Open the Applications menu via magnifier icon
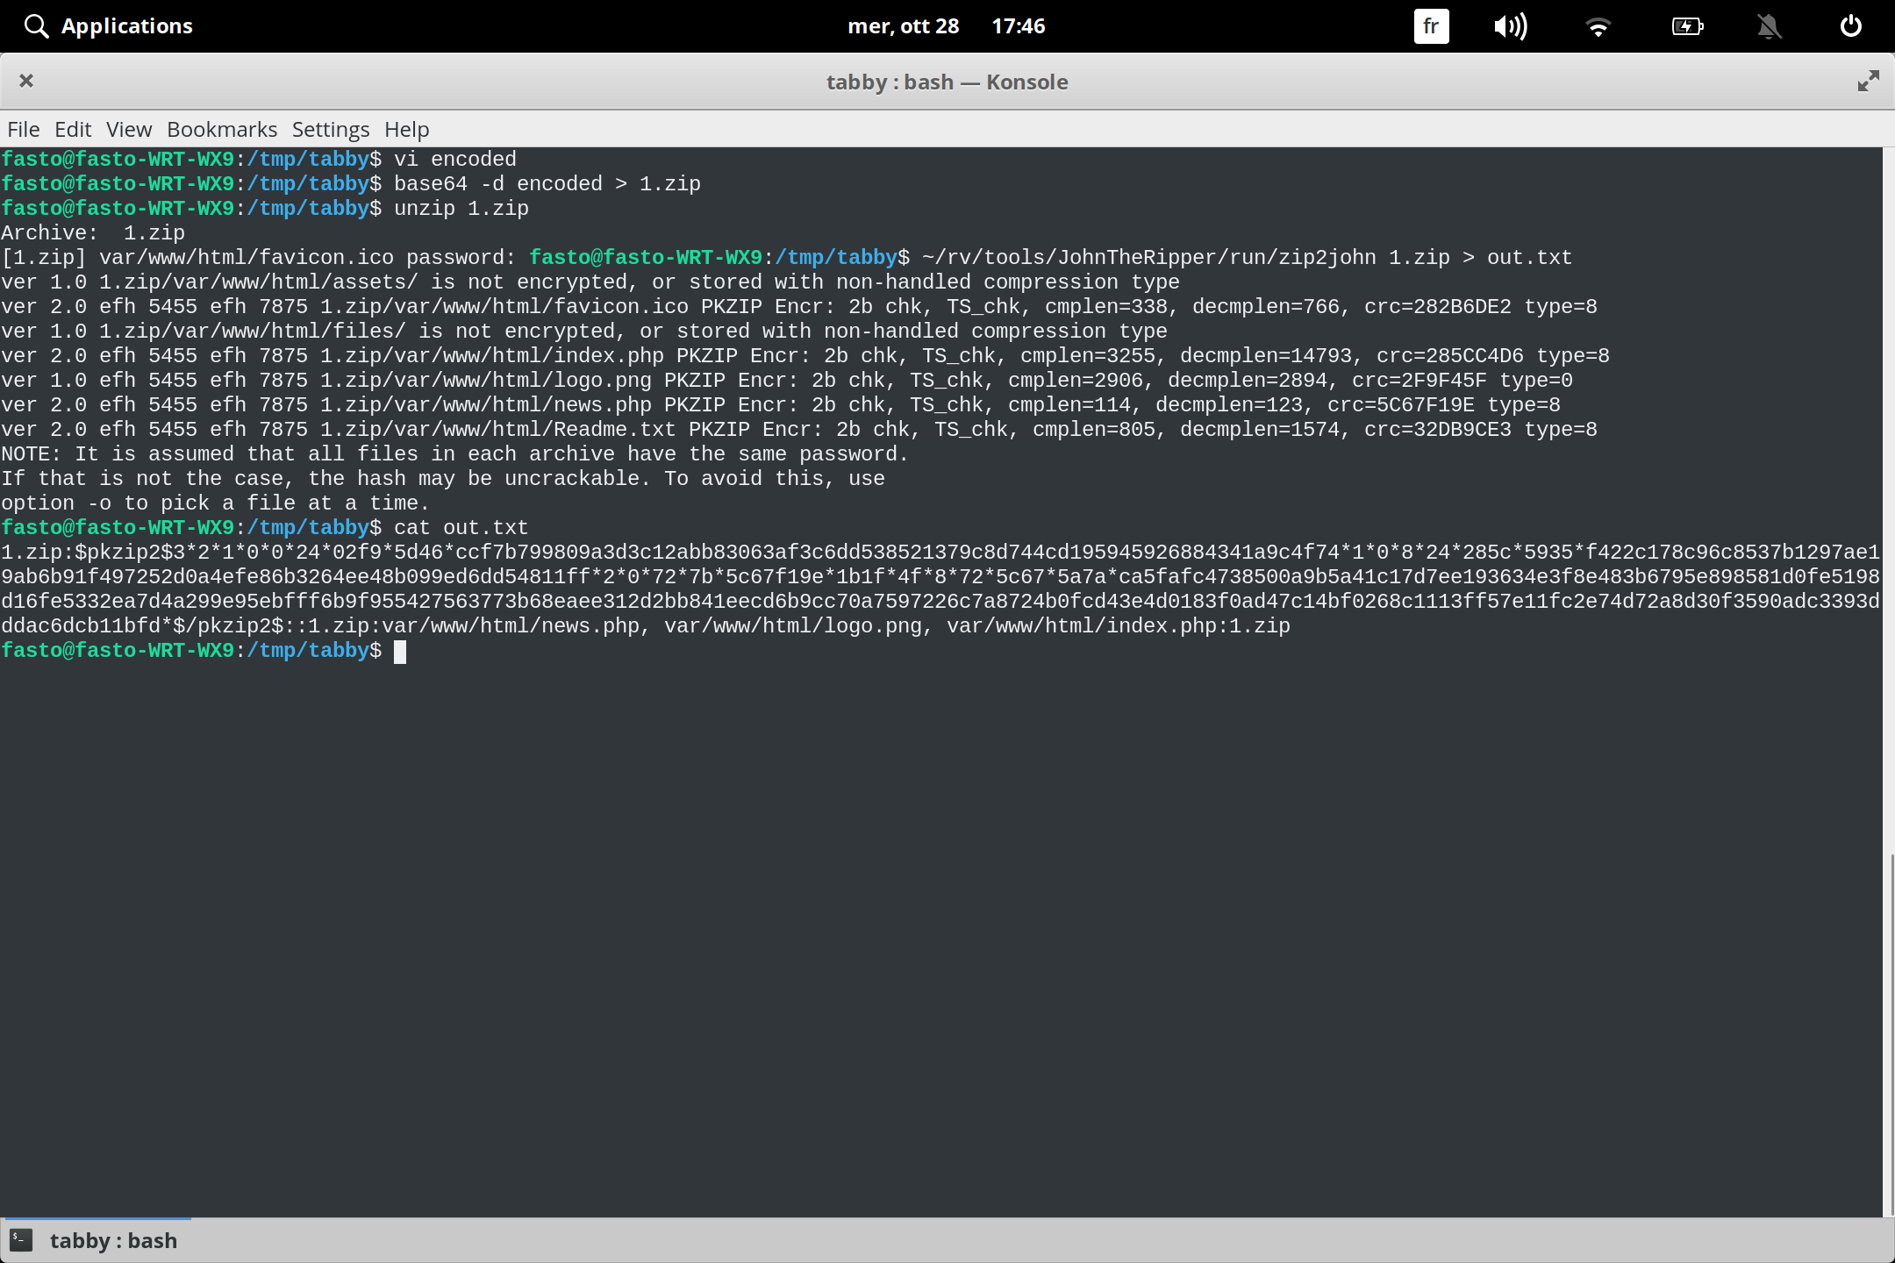Image resolution: width=1895 pixels, height=1263 pixels. [x=35, y=25]
